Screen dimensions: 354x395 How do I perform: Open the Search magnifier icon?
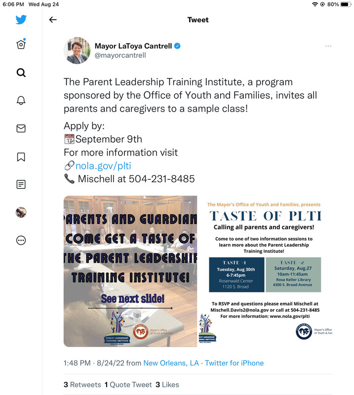(21, 73)
